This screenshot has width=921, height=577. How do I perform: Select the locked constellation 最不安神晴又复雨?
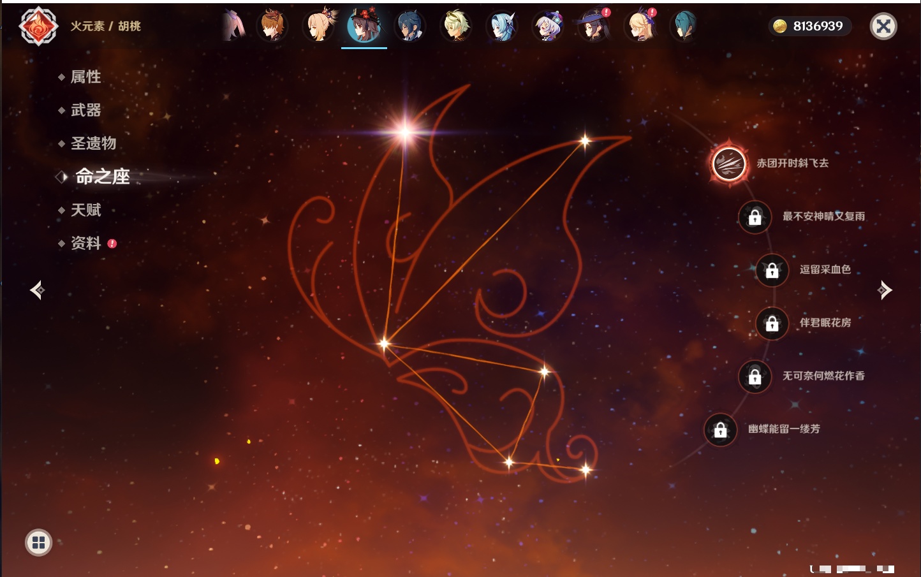pos(755,217)
